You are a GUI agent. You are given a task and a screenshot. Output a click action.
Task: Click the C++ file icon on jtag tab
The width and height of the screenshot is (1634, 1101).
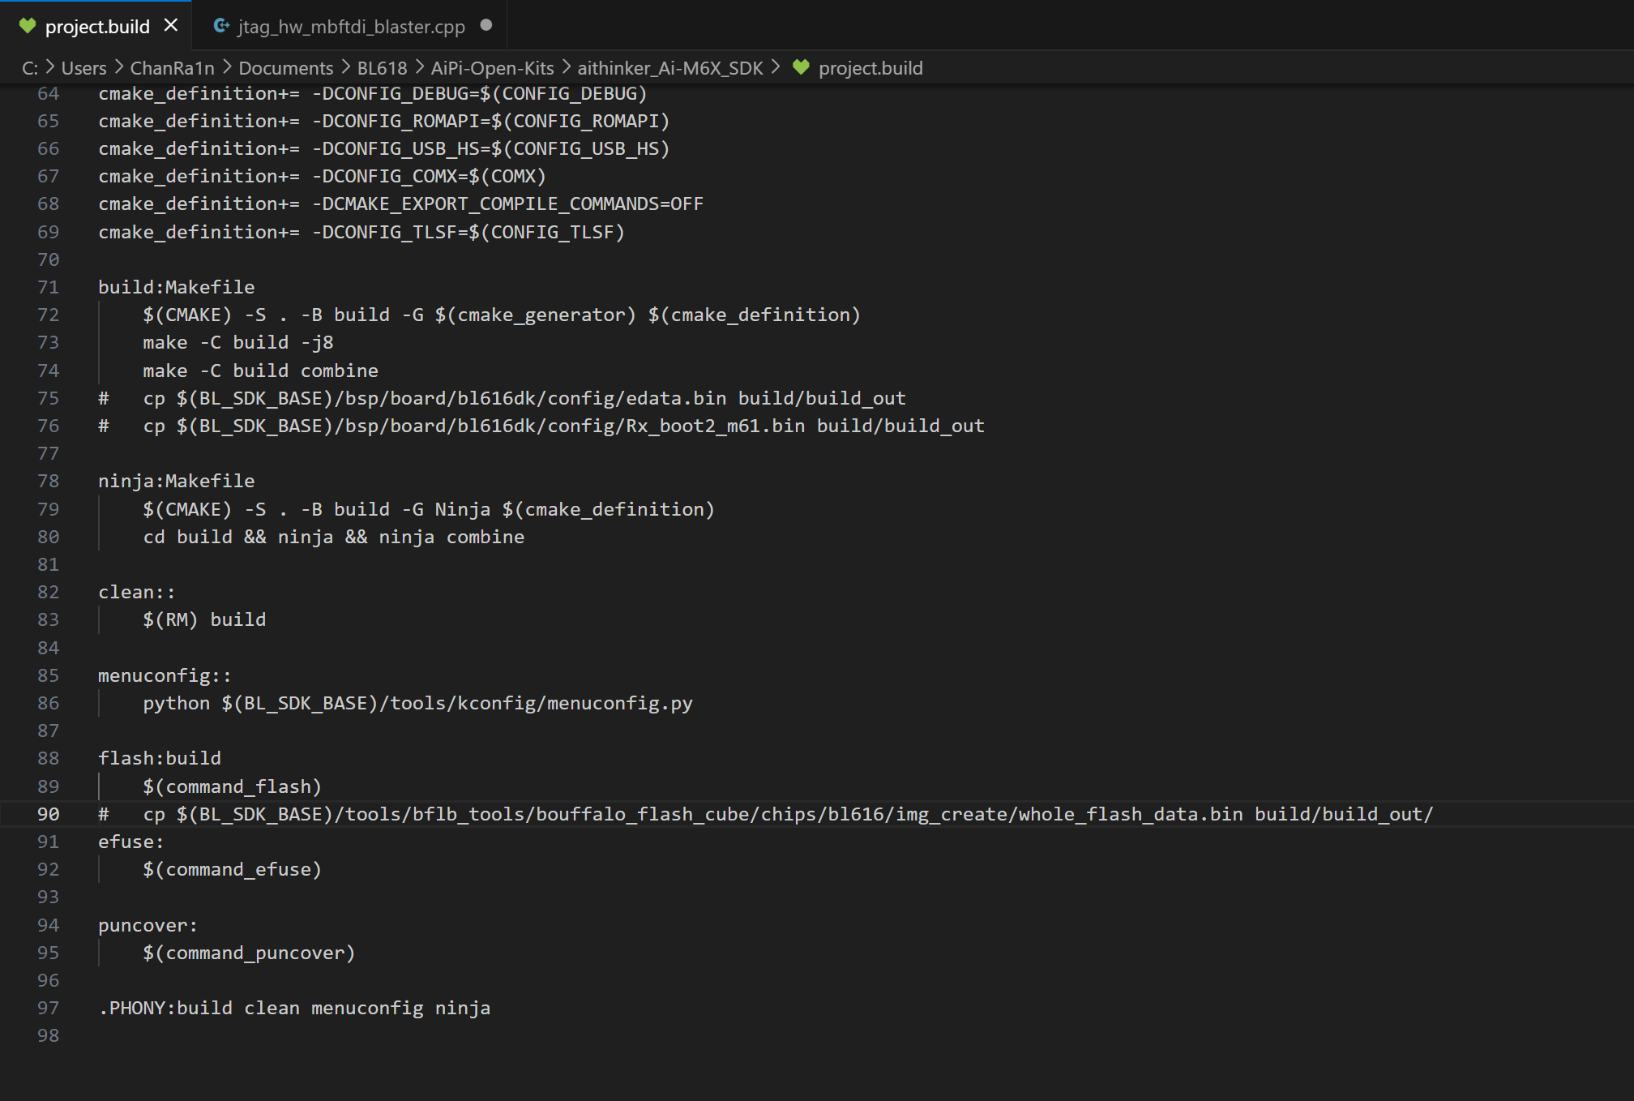pos(221,26)
